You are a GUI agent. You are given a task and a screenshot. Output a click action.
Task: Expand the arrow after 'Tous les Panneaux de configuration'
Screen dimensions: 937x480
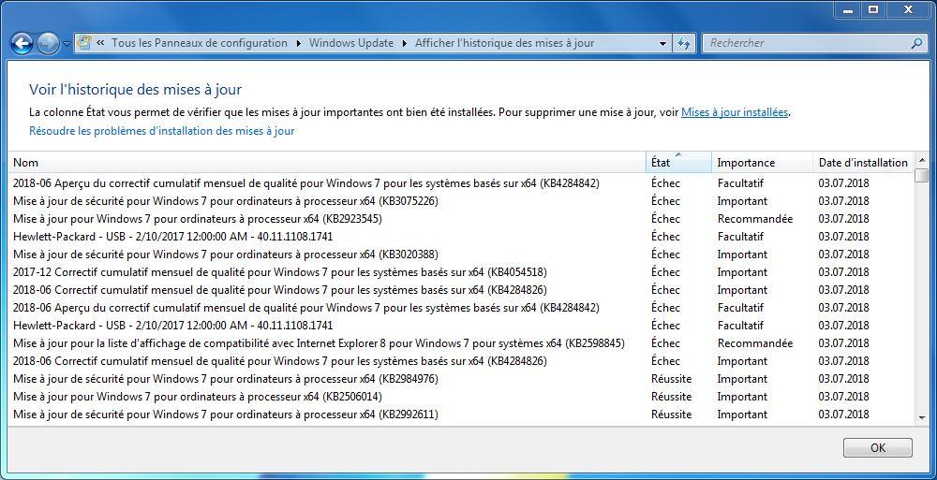click(x=298, y=43)
